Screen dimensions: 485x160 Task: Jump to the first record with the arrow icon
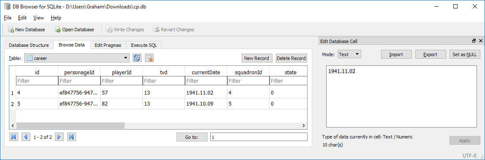click(x=14, y=137)
